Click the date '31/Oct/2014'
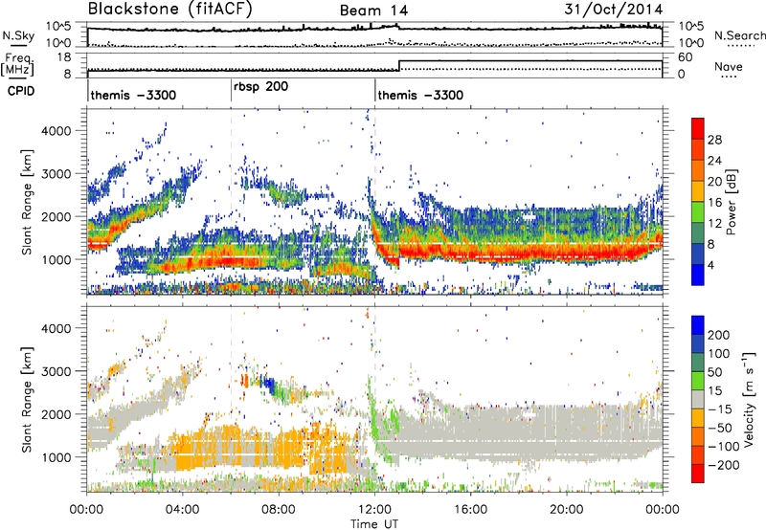Screen dimensions: 766x530 coord(614,10)
